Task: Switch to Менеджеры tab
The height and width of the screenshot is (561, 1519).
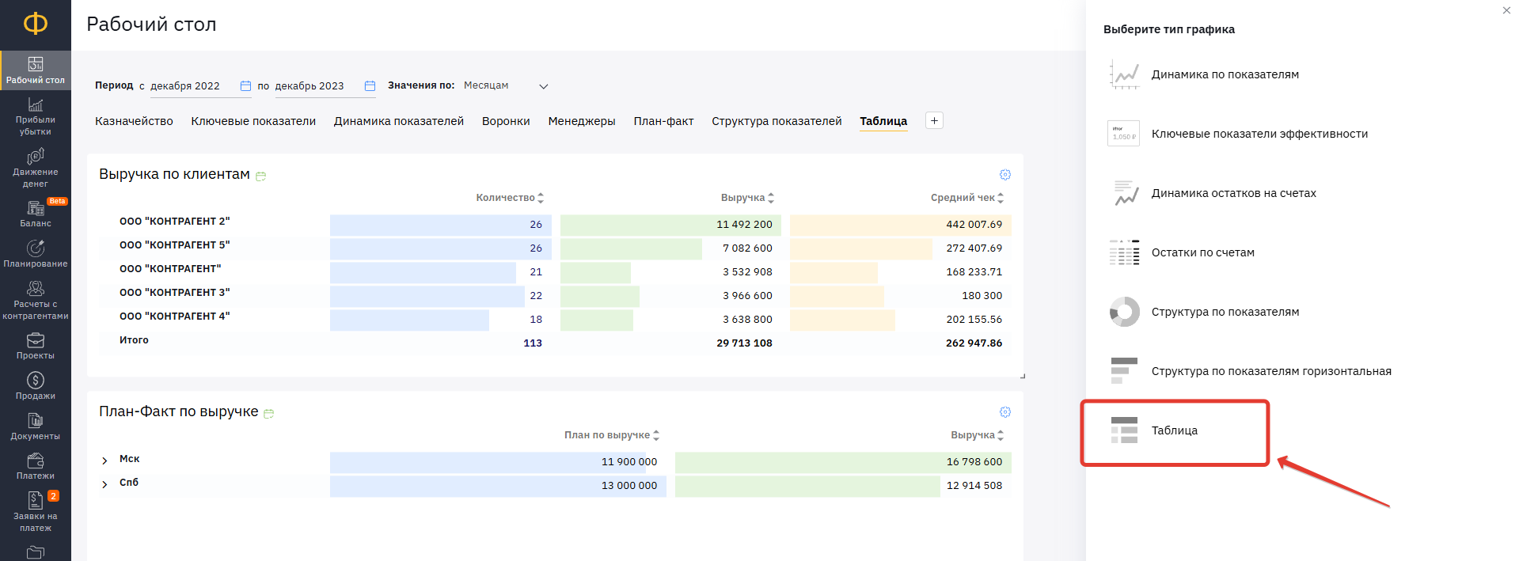Action: [x=582, y=121]
